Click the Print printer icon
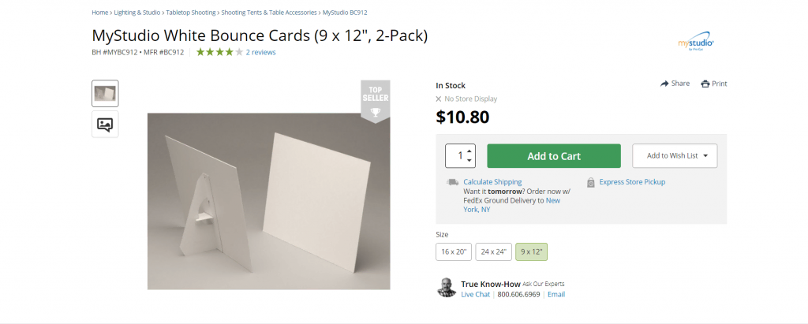Screen dimensions: 808x324 pos(705,84)
